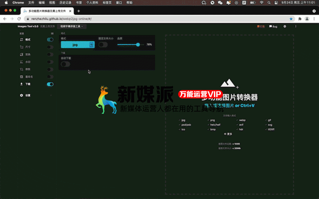Click the Wi-Fi icon in menu bar
Viewport: 319px width, 199px height.
[261, 3]
